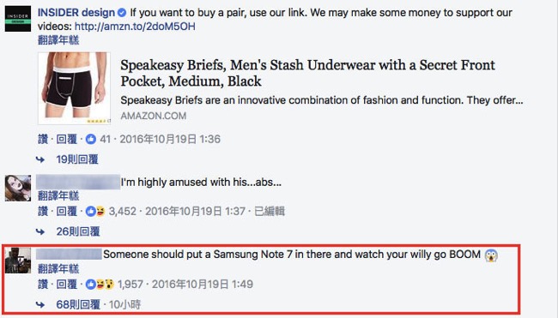Click reaction icons next to 3,452
Image resolution: width=558 pixels, height=318 pixels.
[96, 212]
